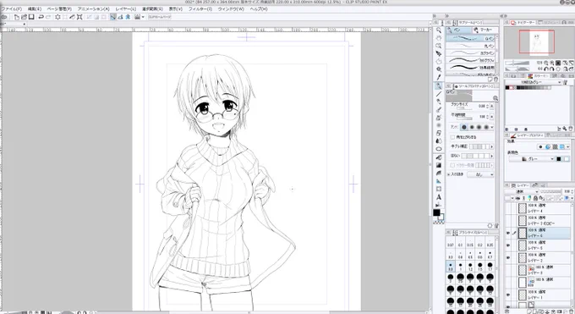The image size is (575, 314).
Task: Hide レイヤー5 using its eye icon
Action: pos(508,245)
